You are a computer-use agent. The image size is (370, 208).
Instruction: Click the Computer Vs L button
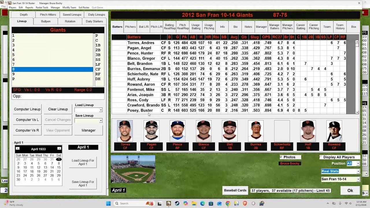pos(27,120)
